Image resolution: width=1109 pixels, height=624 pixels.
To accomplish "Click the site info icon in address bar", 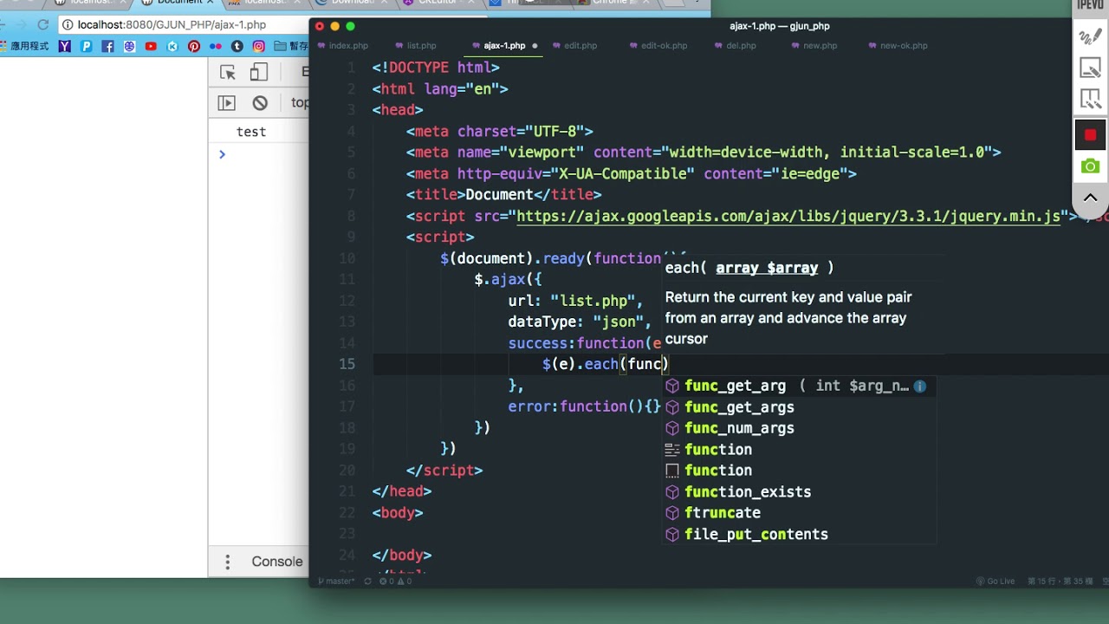I will point(68,24).
